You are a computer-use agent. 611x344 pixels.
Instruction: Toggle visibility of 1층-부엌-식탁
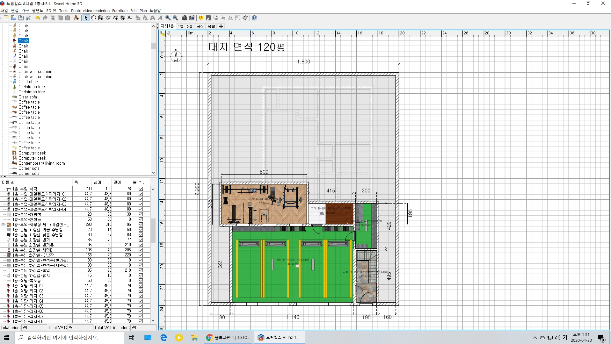coord(141,189)
